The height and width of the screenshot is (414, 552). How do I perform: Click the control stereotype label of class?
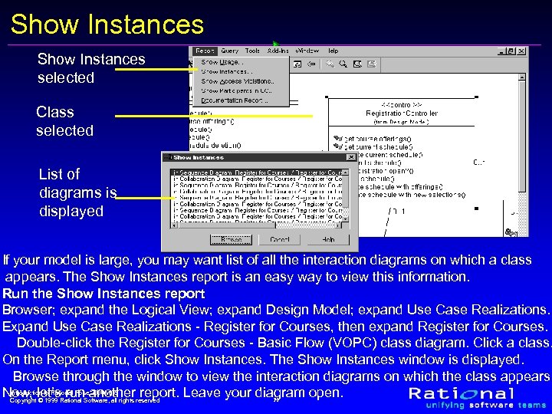(x=402, y=105)
